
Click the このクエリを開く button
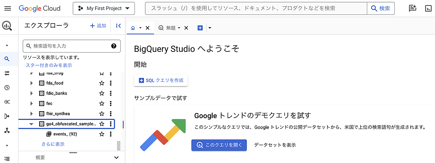coord(219,145)
